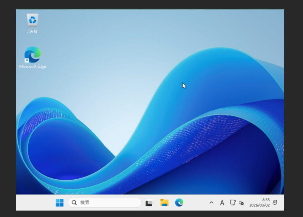Viewport: 303px width, 217px height.
Task: Open the calendar flyout from 8:55 clock
Action: point(266,200)
